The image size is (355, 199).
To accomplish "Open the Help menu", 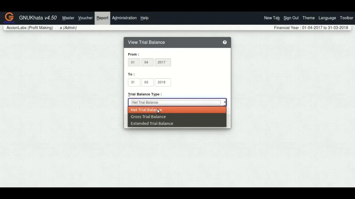I will coord(144,18).
